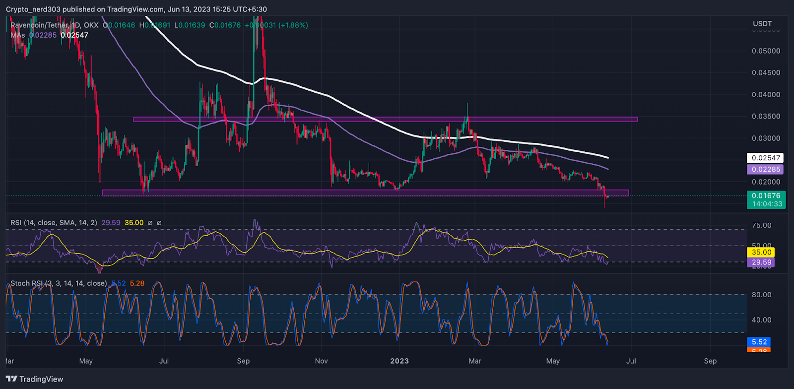
Task: Click the 0.03000 price axis label
Action: click(x=766, y=138)
